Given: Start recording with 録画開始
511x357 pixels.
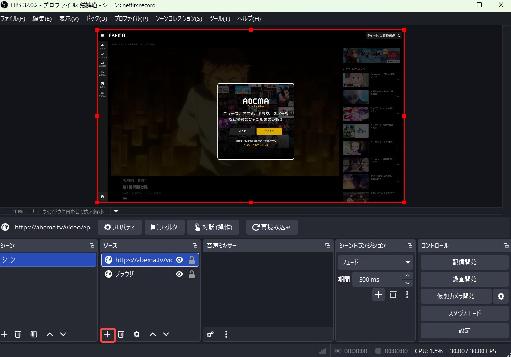Looking at the screenshot, I should 464,279.
